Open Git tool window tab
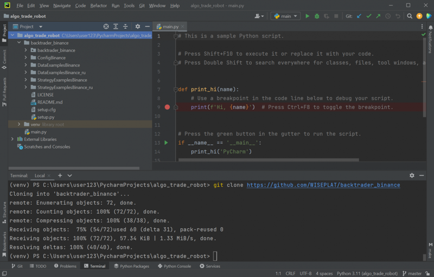This screenshot has width=434, height=277. click(17, 266)
